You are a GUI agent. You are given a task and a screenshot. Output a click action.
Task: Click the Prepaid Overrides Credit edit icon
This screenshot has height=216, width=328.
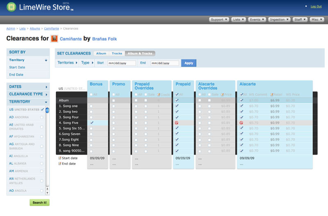pos(159,94)
